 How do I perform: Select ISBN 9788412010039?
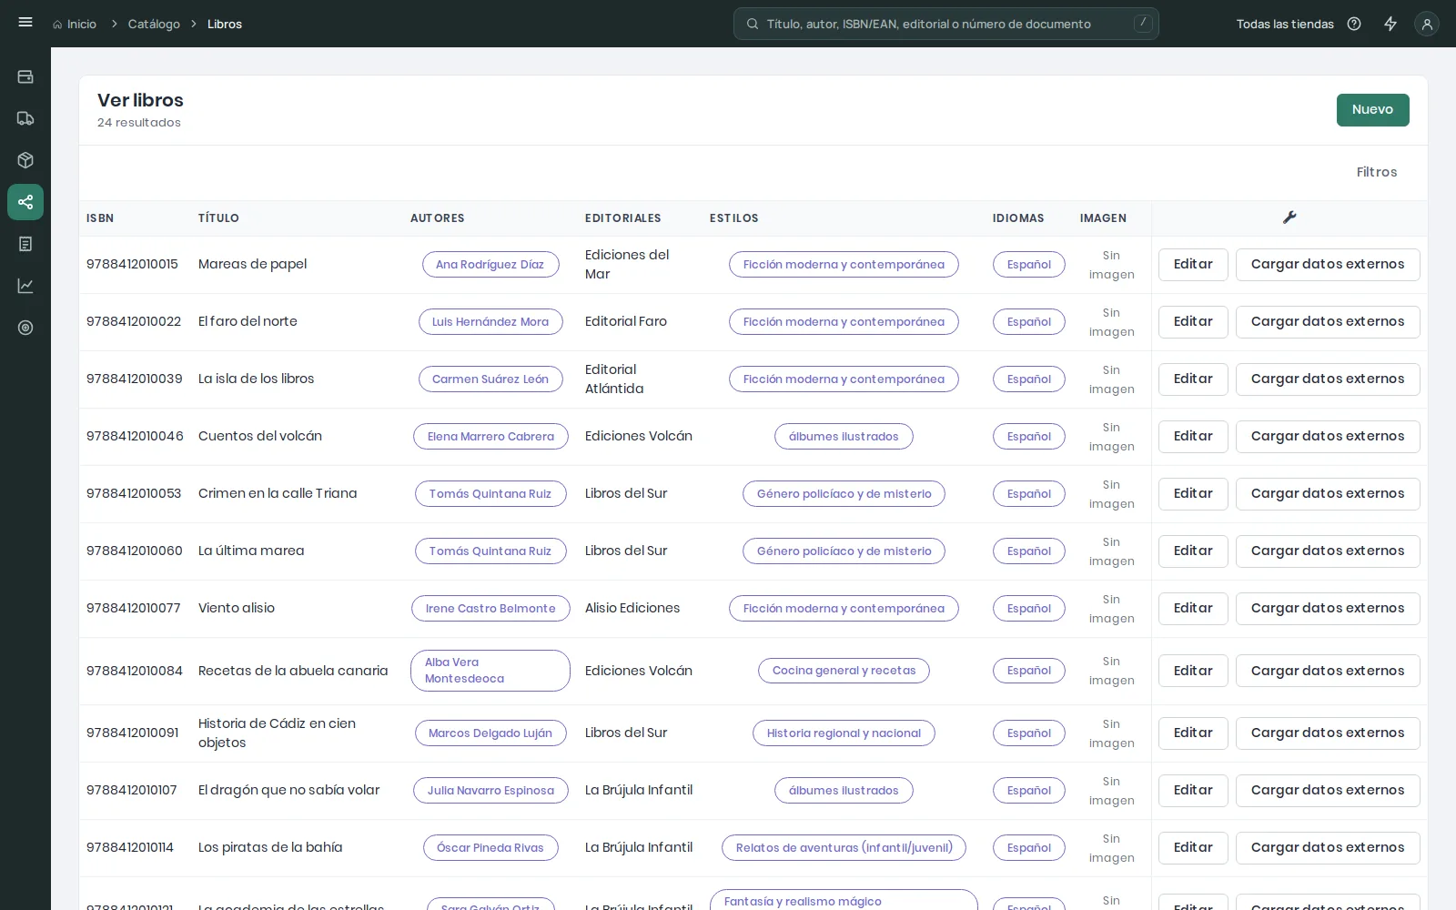(x=135, y=379)
